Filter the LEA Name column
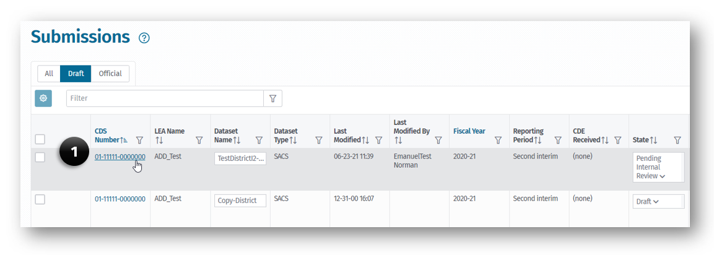This screenshot has width=714, height=255. point(199,140)
